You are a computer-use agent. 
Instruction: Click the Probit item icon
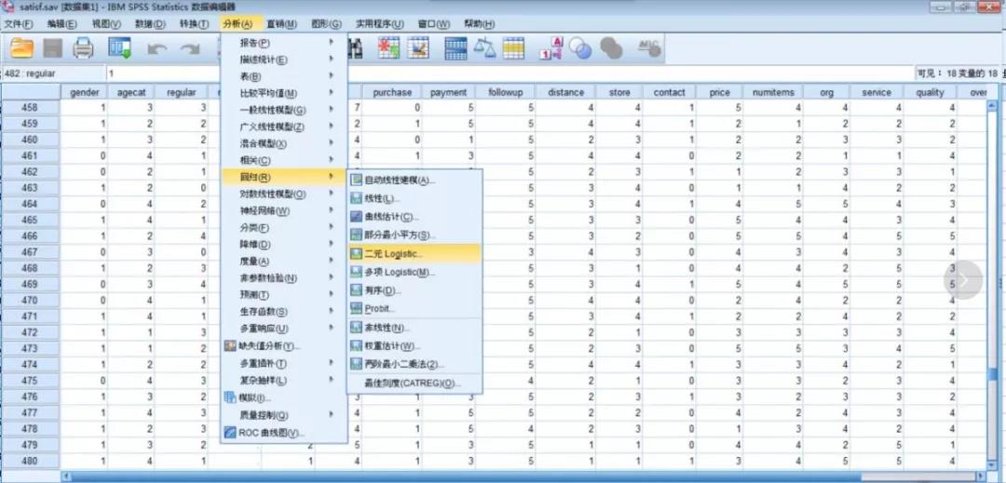(357, 309)
